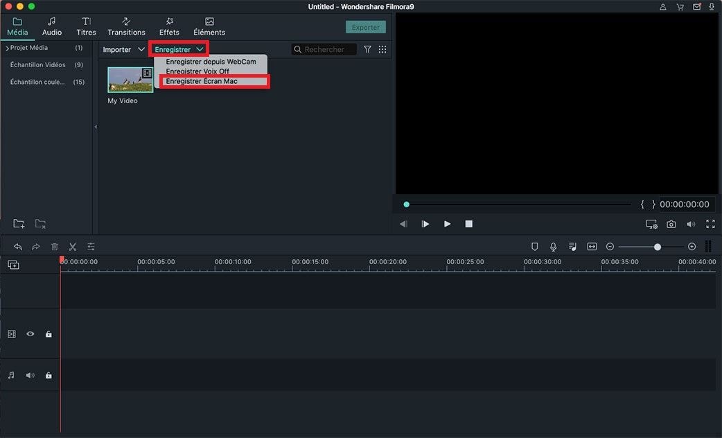Play the preview video

[x=447, y=224]
